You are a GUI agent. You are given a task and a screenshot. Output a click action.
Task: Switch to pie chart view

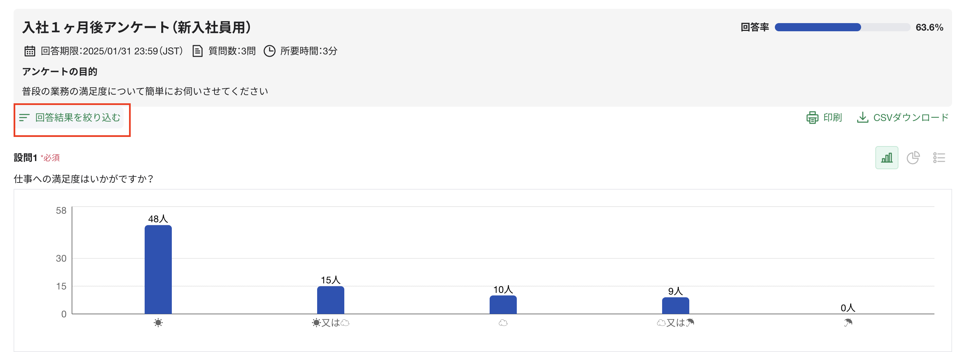913,158
